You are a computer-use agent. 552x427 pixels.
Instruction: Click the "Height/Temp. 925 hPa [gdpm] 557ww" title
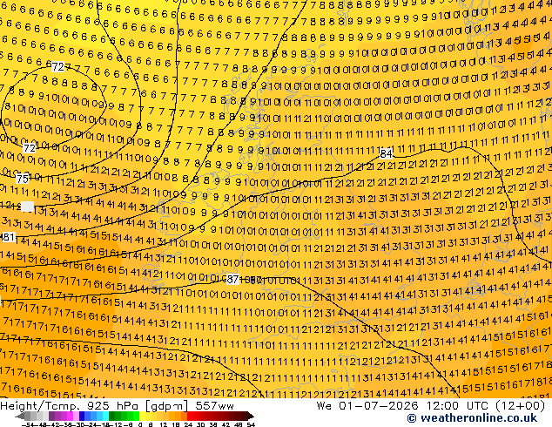click(x=117, y=406)
